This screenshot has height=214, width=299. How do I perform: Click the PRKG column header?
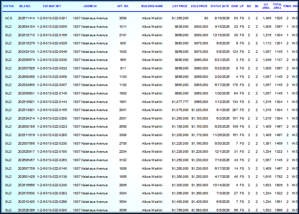point(287,6)
